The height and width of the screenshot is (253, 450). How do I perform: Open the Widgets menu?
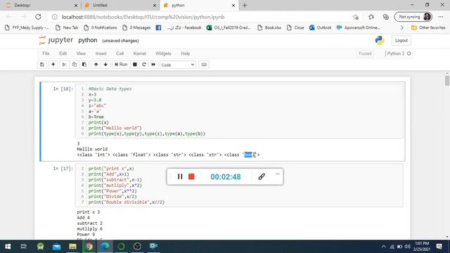pyautogui.click(x=163, y=53)
